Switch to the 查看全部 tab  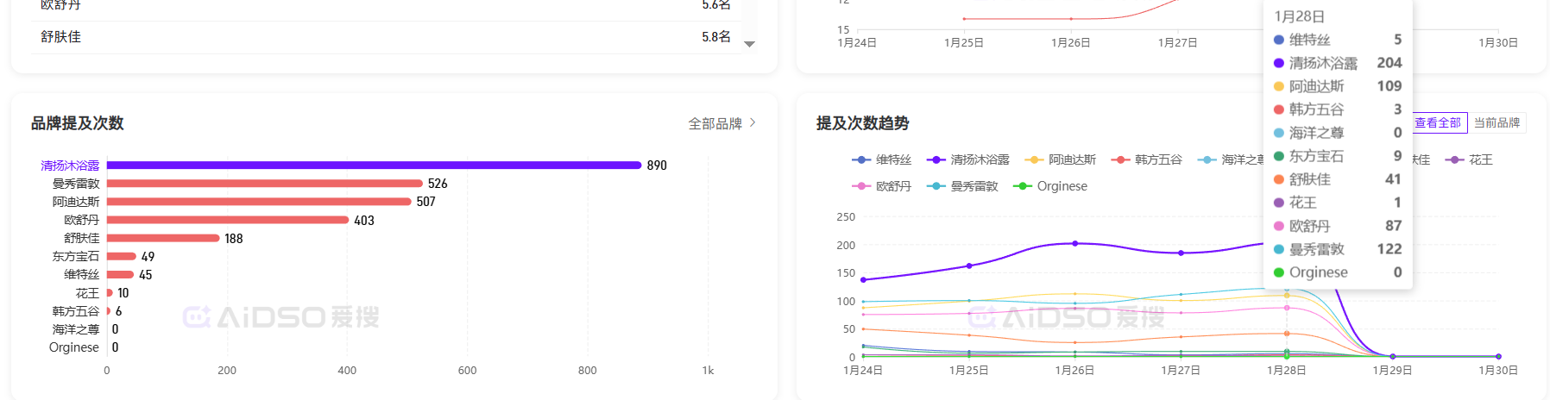point(1437,123)
